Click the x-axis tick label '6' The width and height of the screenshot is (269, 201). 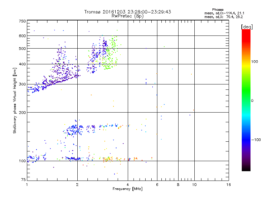[x=157, y=185]
